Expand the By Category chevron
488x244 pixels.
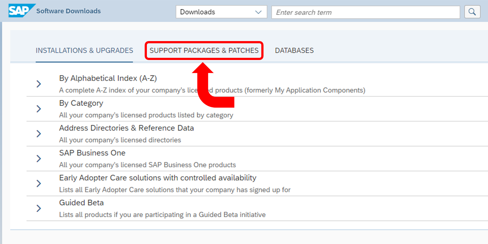pyautogui.click(x=39, y=109)
